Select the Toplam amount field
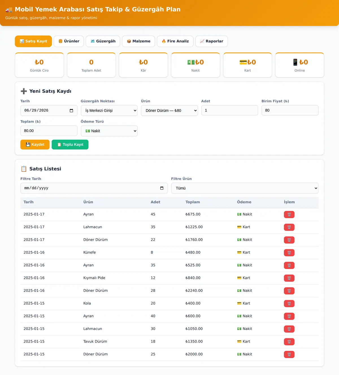 49,131
